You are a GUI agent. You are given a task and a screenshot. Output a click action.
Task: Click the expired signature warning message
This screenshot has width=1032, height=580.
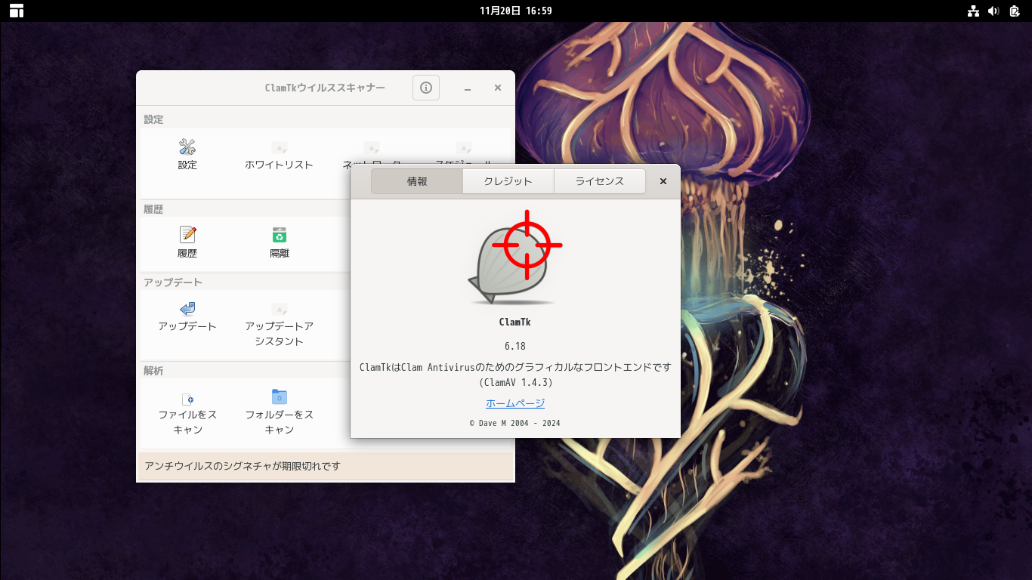tap(243, 466)
